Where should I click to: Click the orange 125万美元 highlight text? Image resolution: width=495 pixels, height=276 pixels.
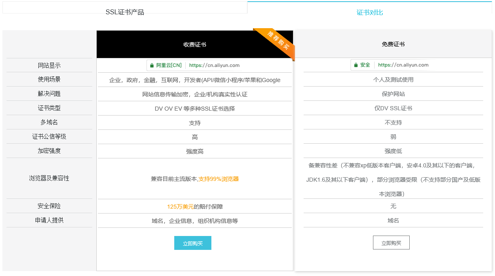(180, 207)
